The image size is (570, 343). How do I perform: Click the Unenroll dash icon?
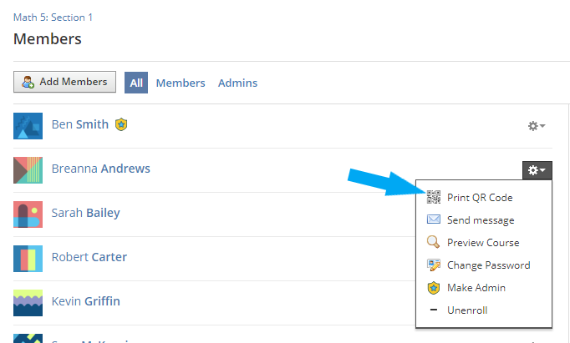[x=433, y=310]
